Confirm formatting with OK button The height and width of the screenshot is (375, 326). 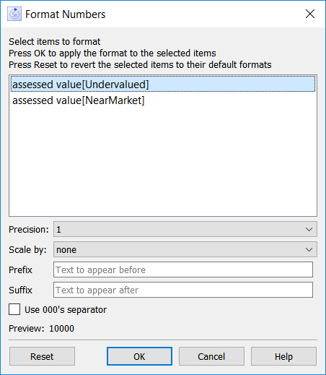pyautogui.click(x=139, y=356)
